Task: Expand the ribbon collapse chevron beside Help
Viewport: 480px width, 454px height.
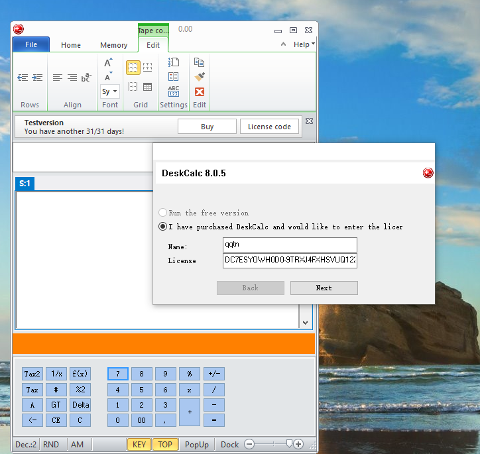Action: point(284,44)
